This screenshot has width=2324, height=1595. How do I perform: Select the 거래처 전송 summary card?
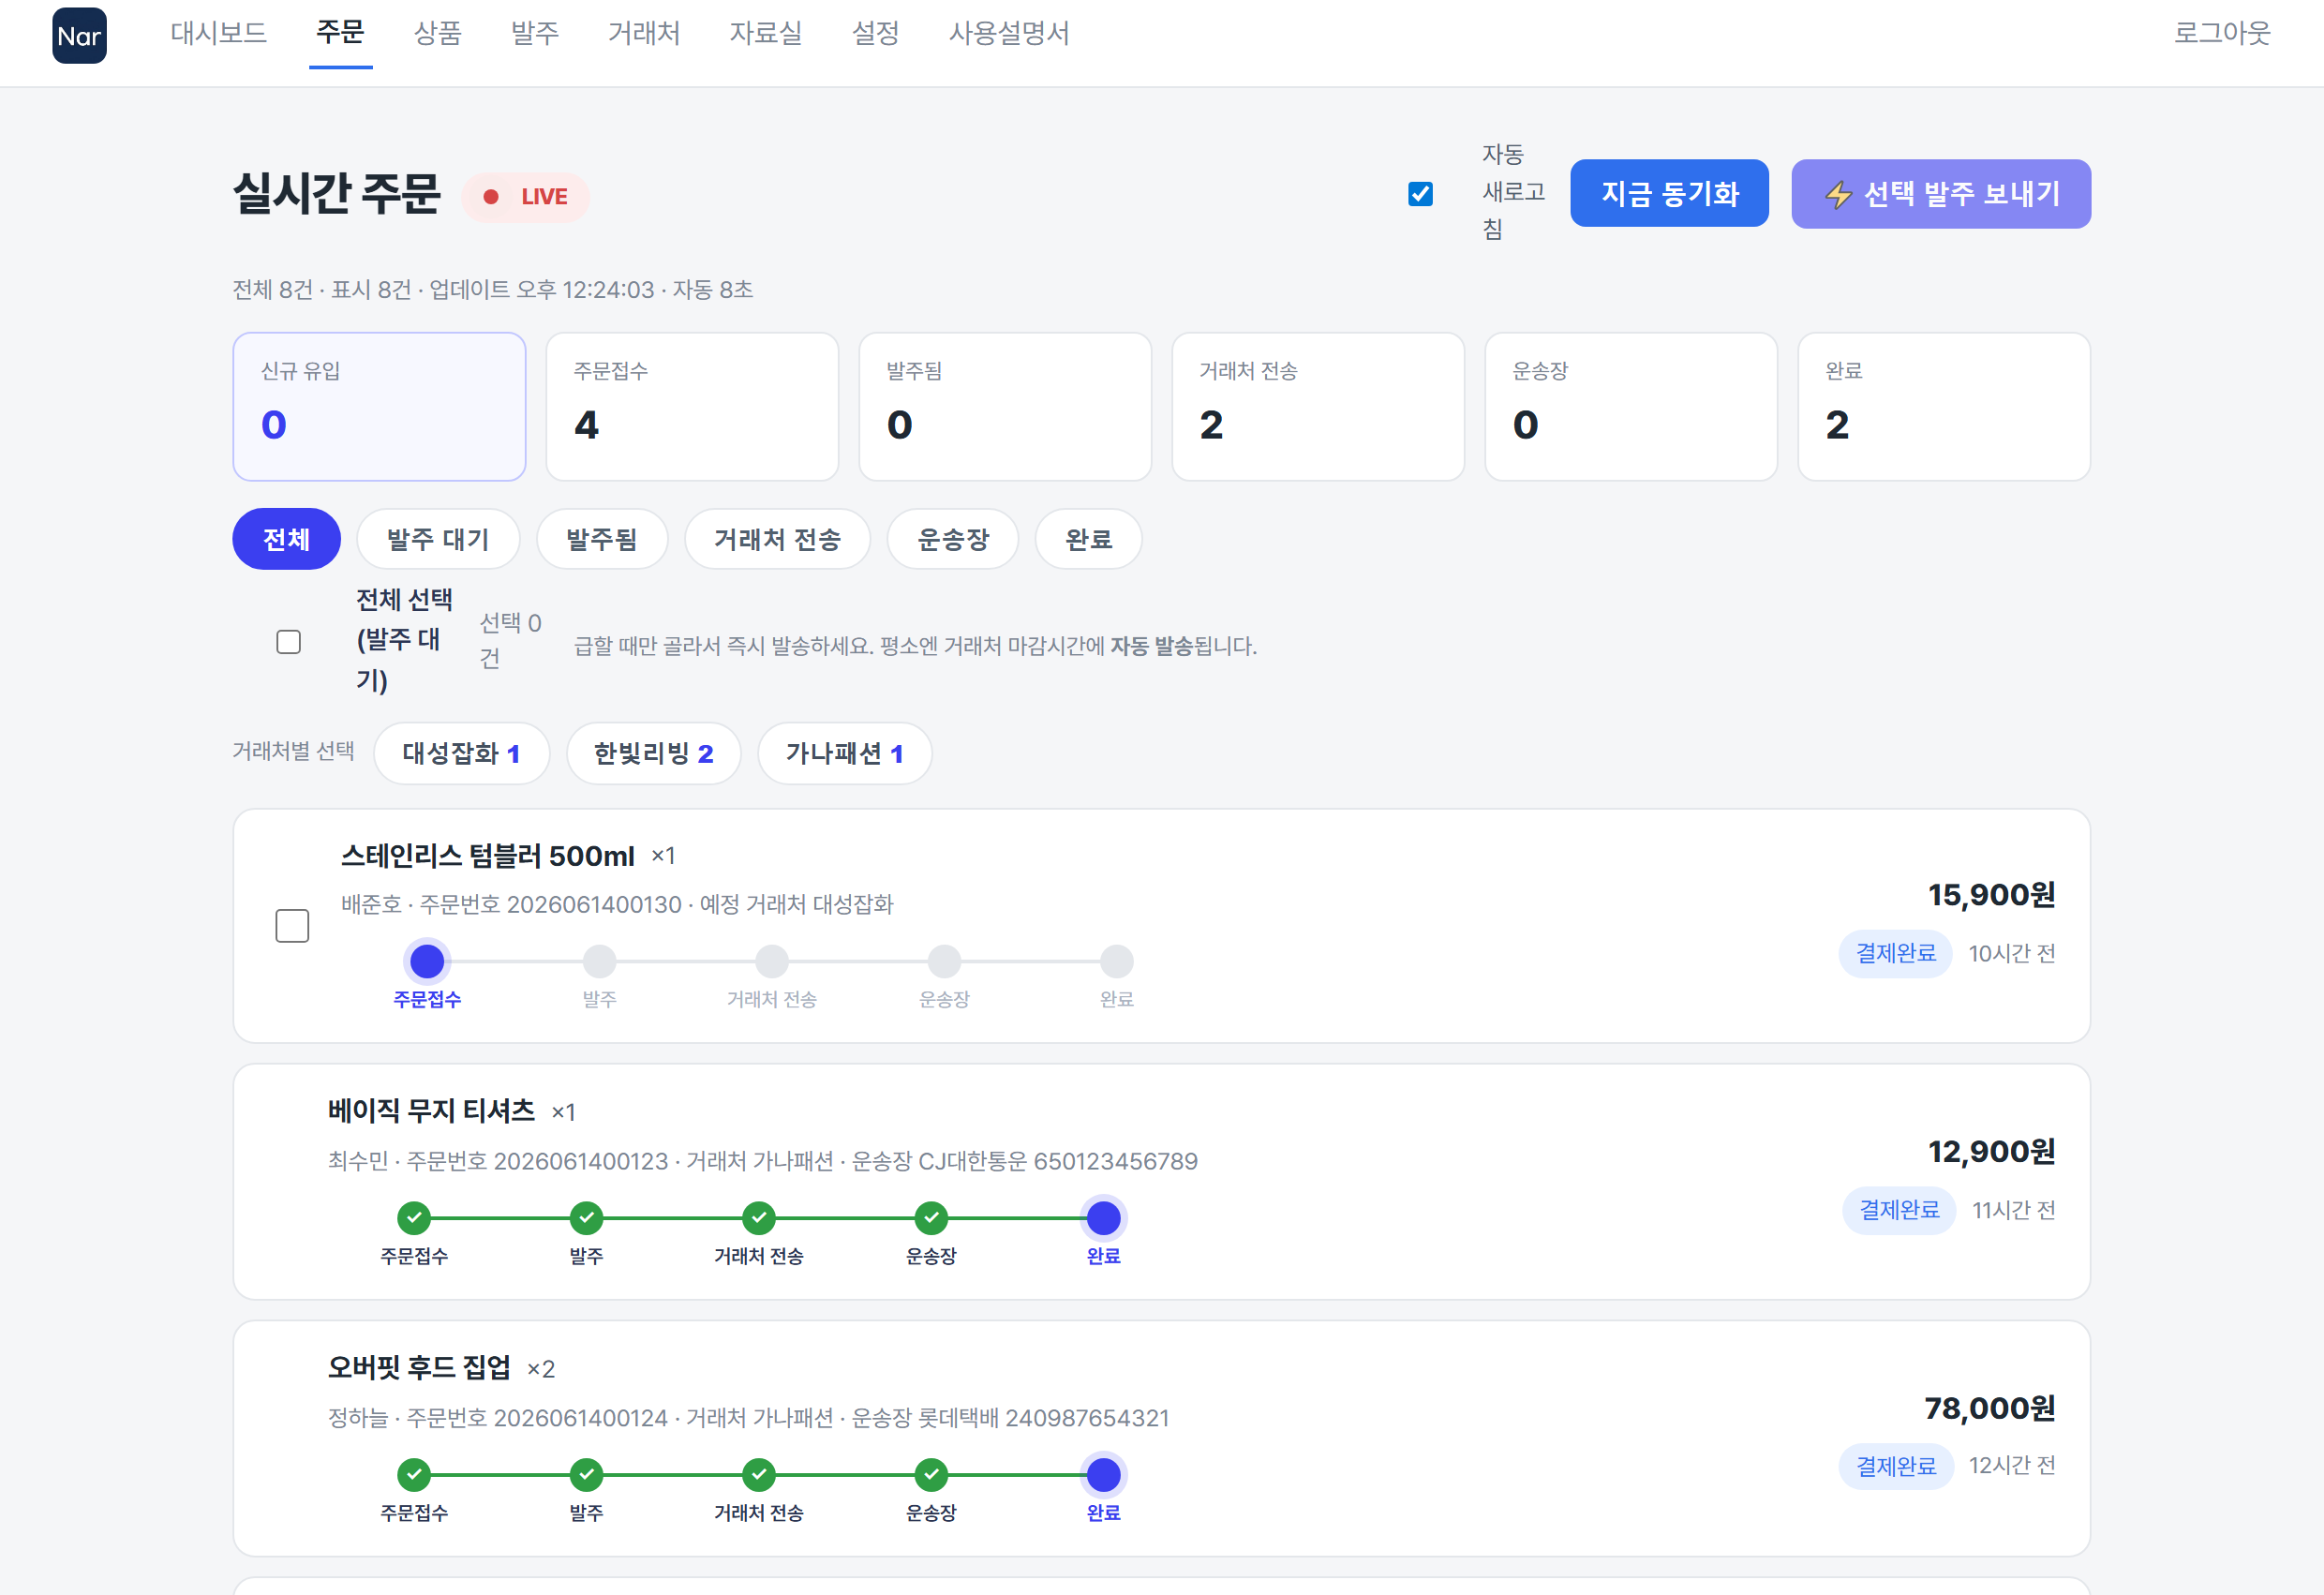(x=1318, y=406)
